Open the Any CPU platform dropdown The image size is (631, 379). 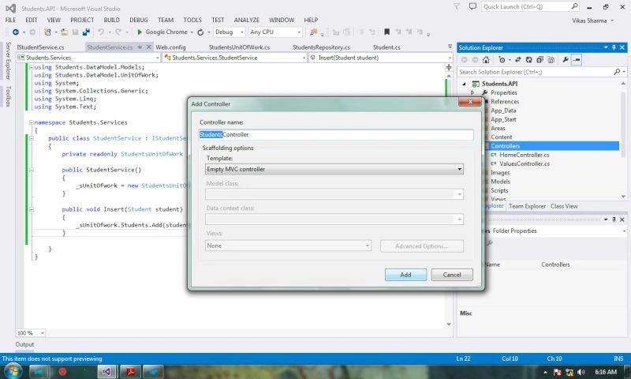point(299,32)
